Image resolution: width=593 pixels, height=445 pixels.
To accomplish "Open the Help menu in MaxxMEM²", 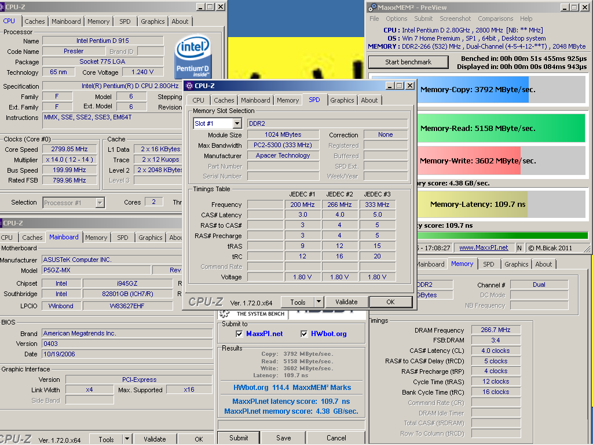I will [526, 19].
